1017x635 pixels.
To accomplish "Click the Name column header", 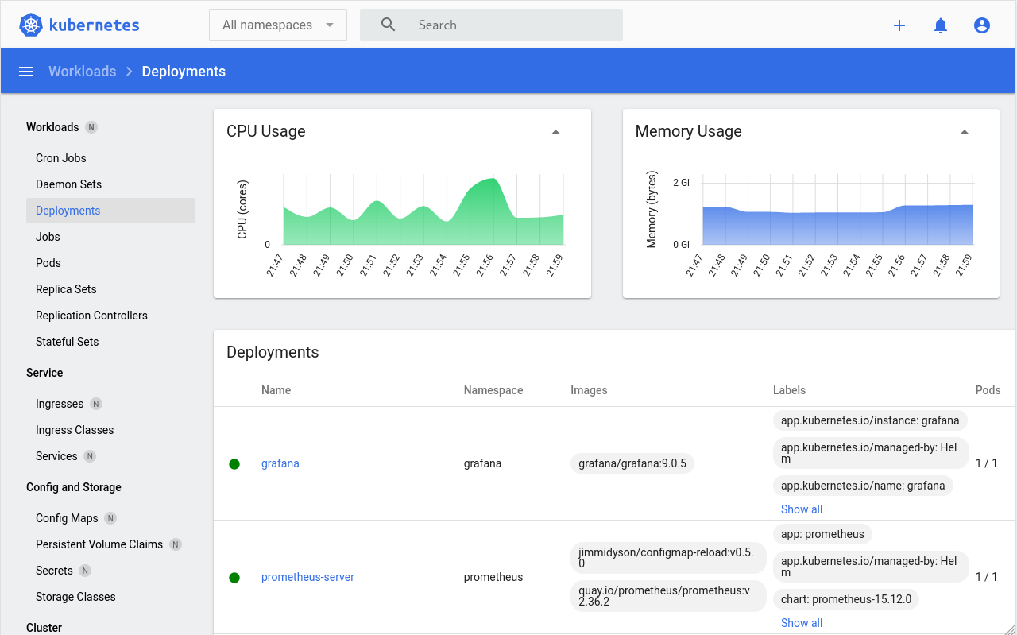I will [x=276, y=390].
